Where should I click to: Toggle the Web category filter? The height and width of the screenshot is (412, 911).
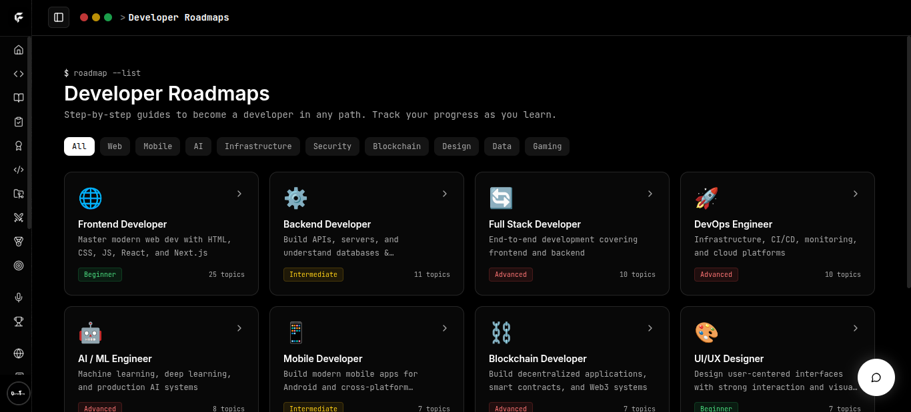pyautogui.click(x=115, y=146)
